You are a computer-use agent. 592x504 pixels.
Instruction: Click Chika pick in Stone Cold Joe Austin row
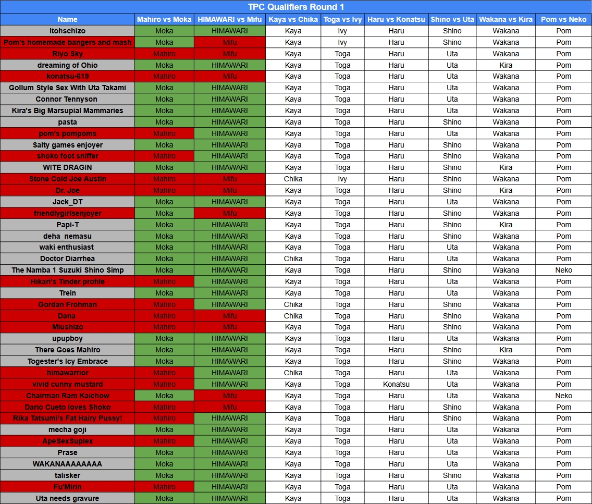tap(293, 179)
